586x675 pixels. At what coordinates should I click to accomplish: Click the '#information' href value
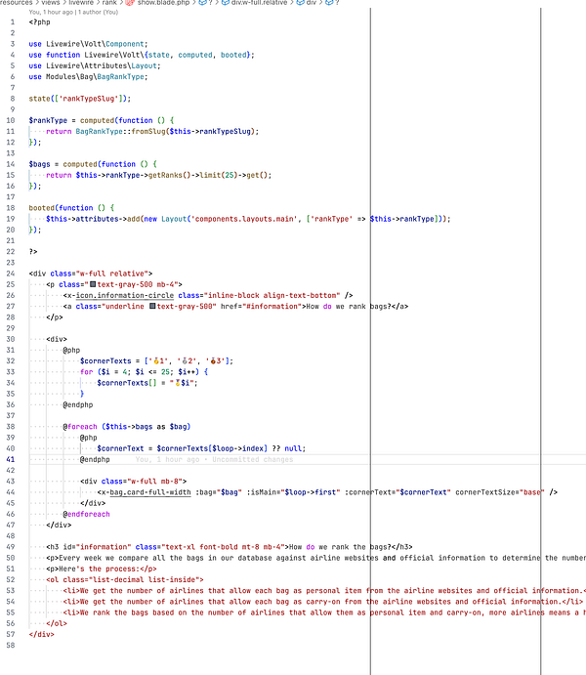(x=272, y=306)
